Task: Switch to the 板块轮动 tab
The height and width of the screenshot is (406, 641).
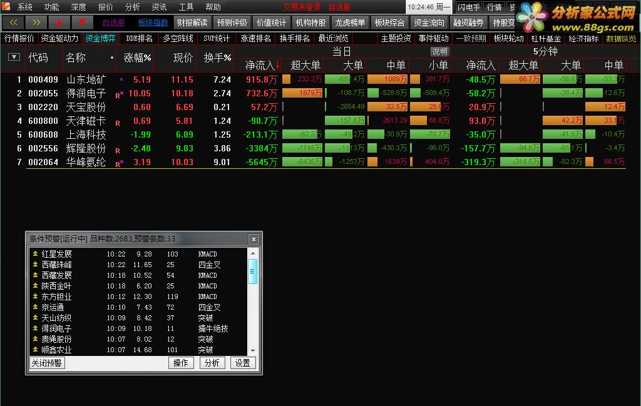Action: click(x=508, y=38)
